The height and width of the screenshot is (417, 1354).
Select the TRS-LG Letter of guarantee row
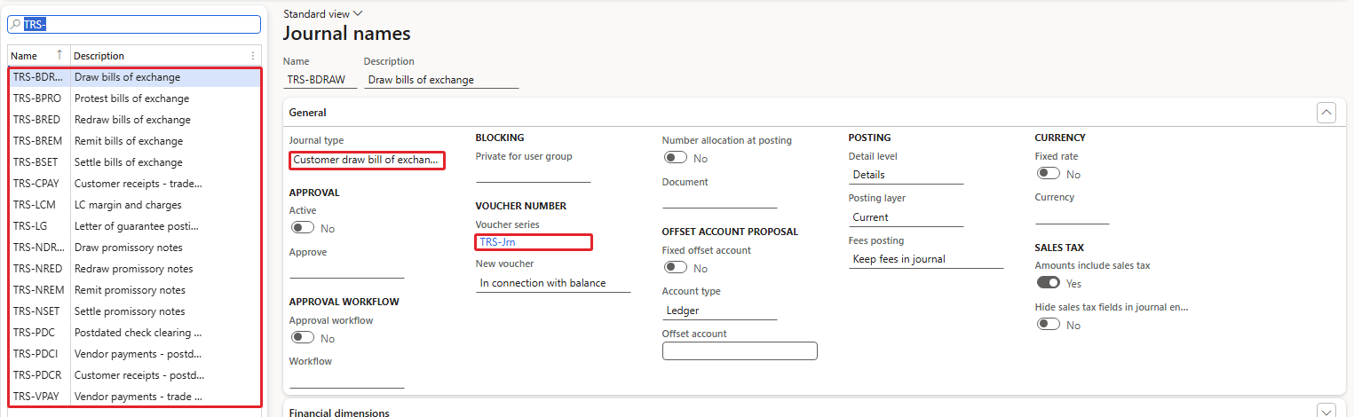point(135,226)
